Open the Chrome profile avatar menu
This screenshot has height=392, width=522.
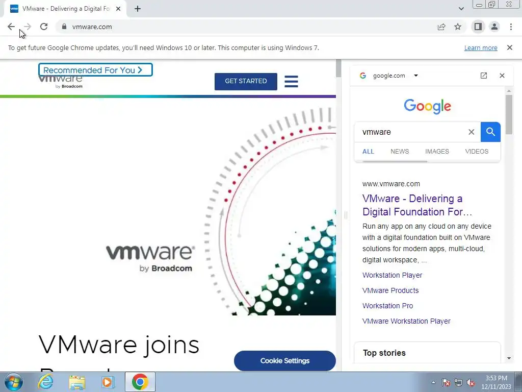click(494, 27)
